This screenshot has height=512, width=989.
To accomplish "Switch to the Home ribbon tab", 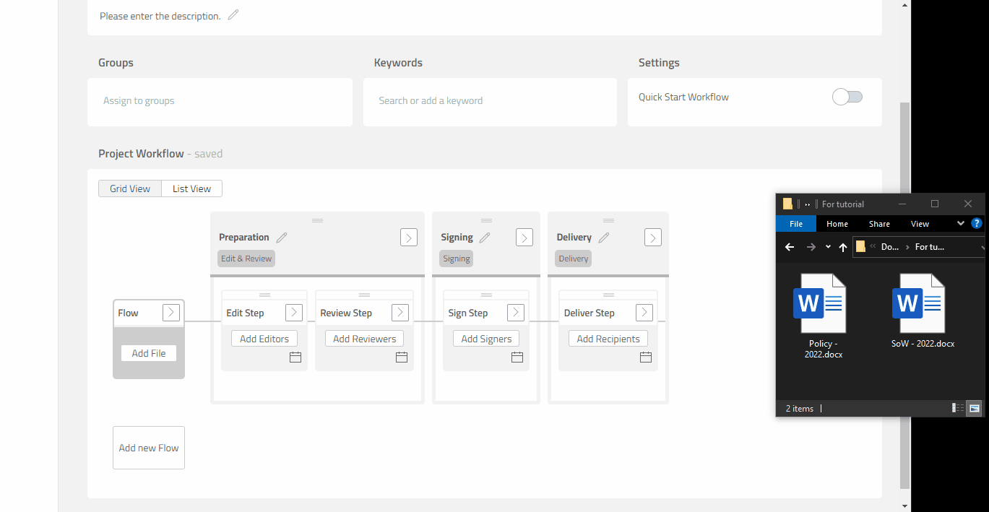I will pyautogui.click(x=837, y=223).
